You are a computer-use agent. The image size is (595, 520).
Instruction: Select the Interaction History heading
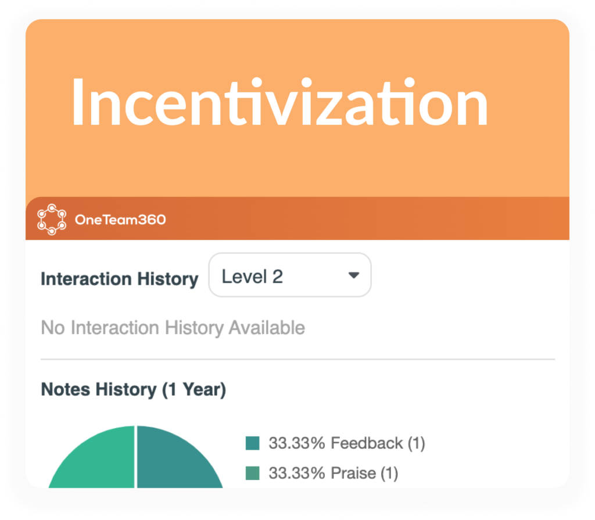click(119, 278)
